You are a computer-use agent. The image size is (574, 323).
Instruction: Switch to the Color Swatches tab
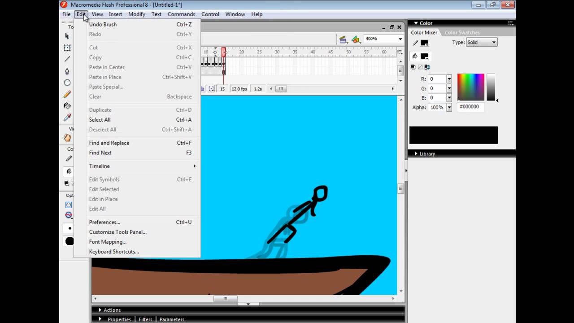462,33
